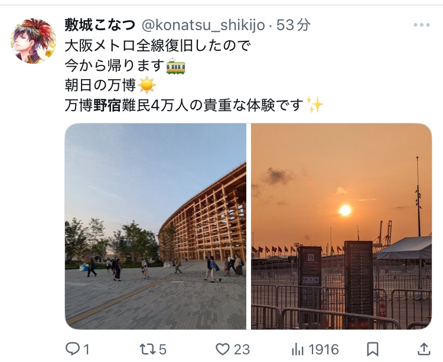Click the retweet count 5

(x=162, y=350)
